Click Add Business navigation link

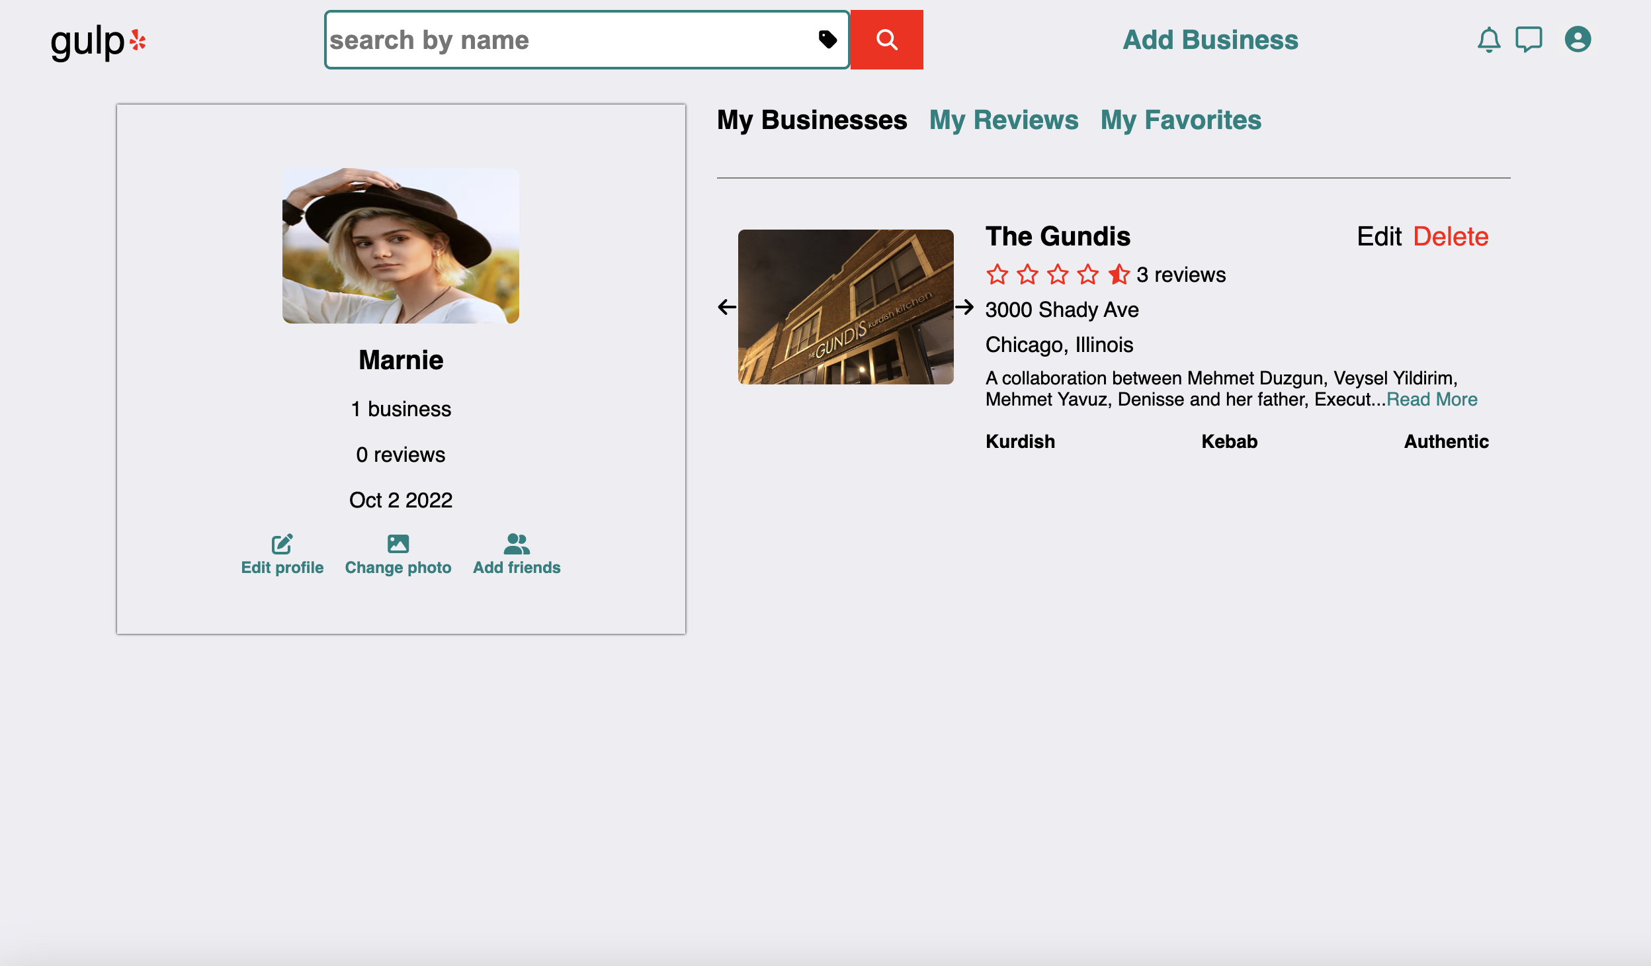1210,40
